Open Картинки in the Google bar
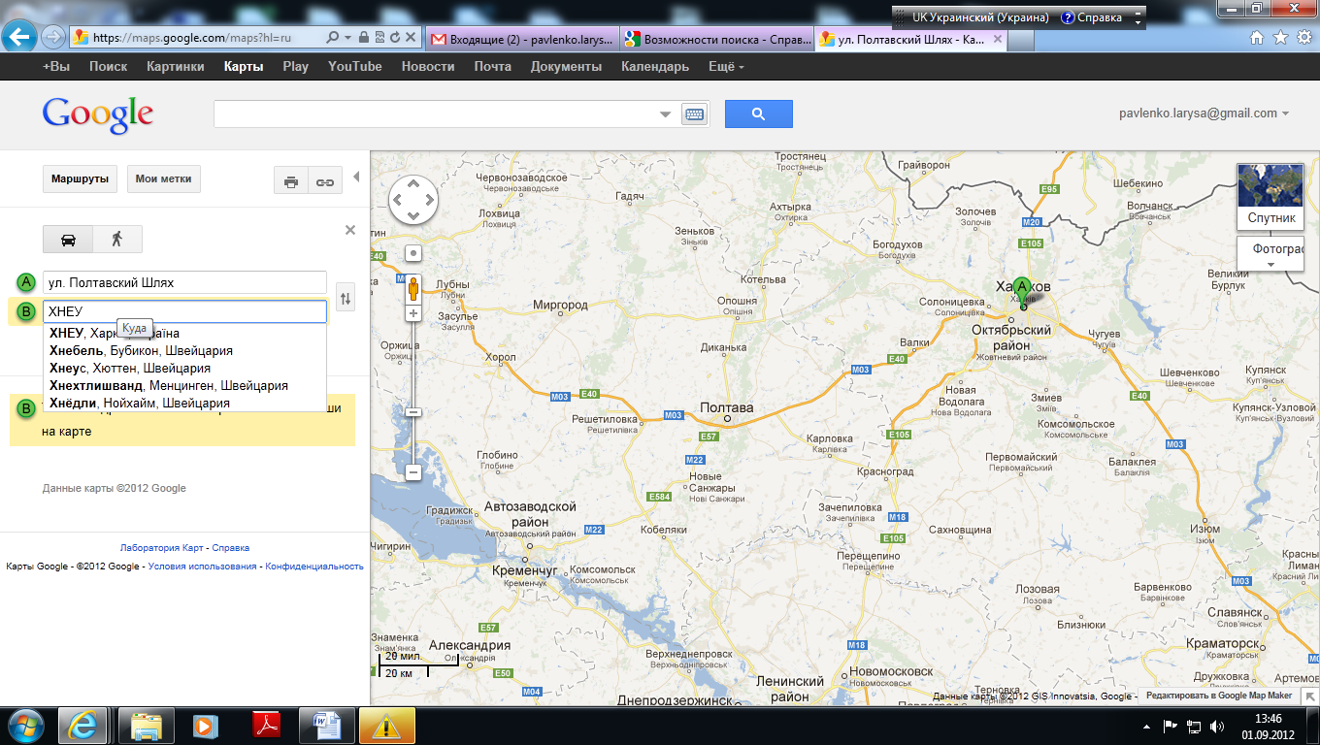This screenshot has height=745, width=1320. coord(176,67)
